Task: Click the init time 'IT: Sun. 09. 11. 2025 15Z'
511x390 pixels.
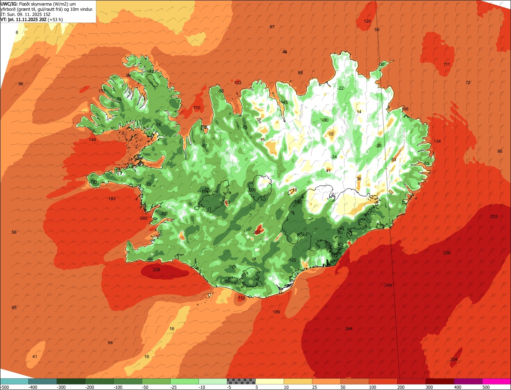Action: click(26, 14)
